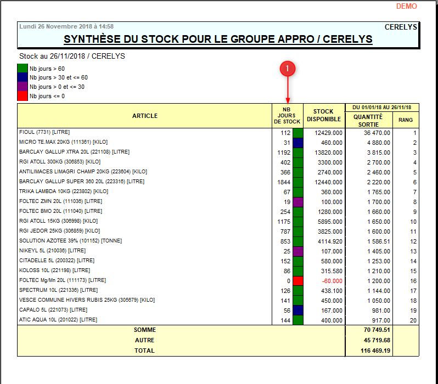Viewport: 438px width, 384px height.
Task: Click the blue indicator in the CAPALO 5L row
Action: [297, 310]
